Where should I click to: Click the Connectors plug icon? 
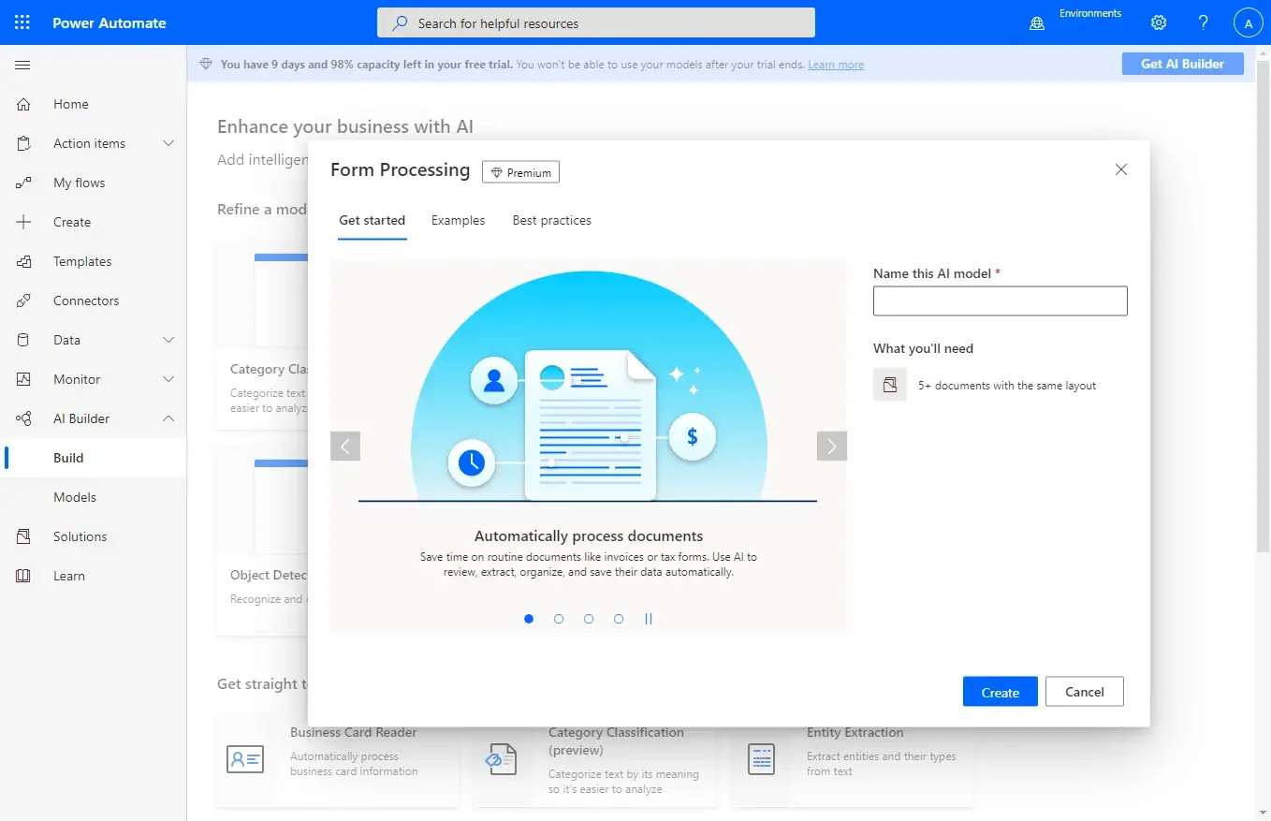coord(24,301)
